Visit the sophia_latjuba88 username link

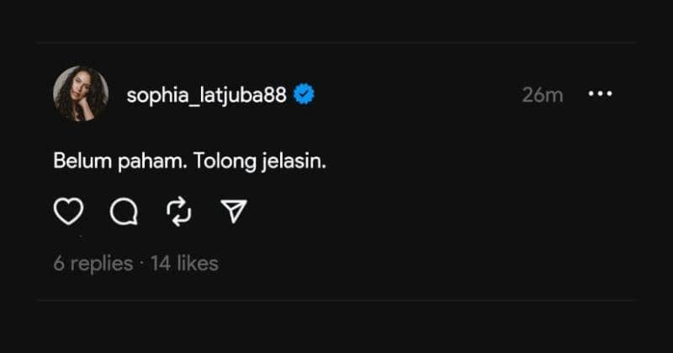click(x=207, y=95)
